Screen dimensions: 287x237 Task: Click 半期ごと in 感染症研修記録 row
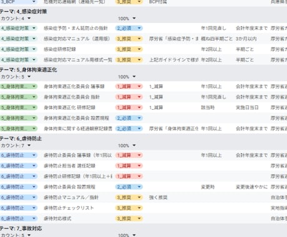click(x=245, y=49)
